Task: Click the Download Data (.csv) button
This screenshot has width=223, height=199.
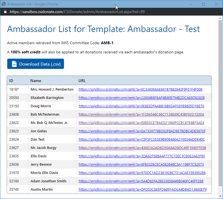Action: [x=36, y=64]
